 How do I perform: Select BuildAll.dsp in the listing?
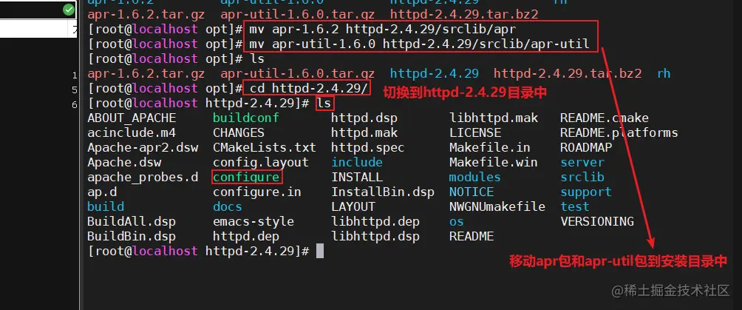point(132,221)
